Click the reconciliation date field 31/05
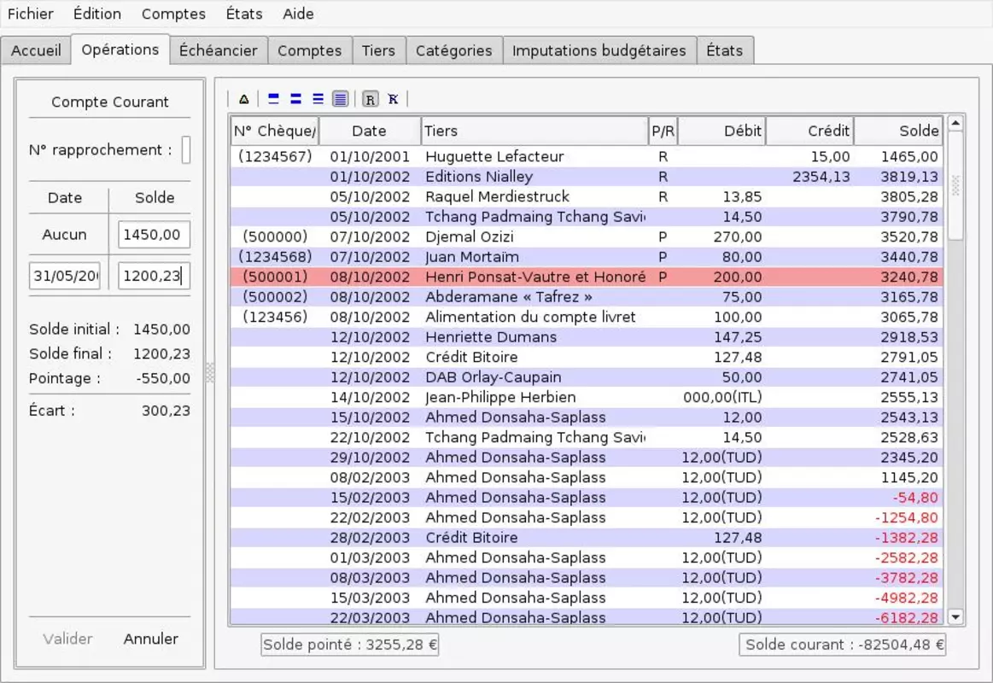 (x=65, y=276)
